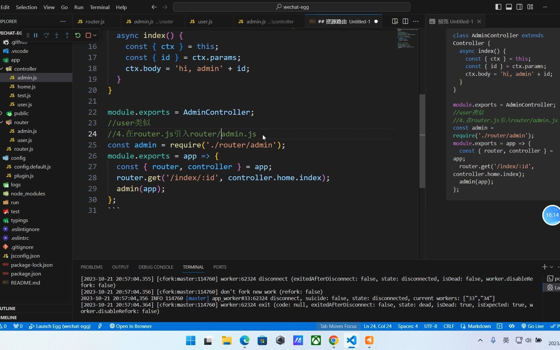Click the editor vertical scrollbar
The width and height of the screenshot is (560, 350).
[x=422, y=141]
